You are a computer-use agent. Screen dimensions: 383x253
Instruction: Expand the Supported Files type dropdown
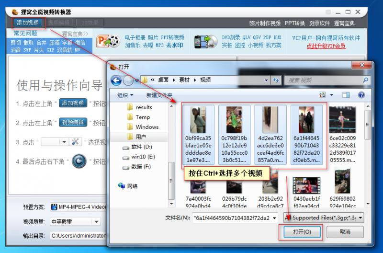(324, 218)
